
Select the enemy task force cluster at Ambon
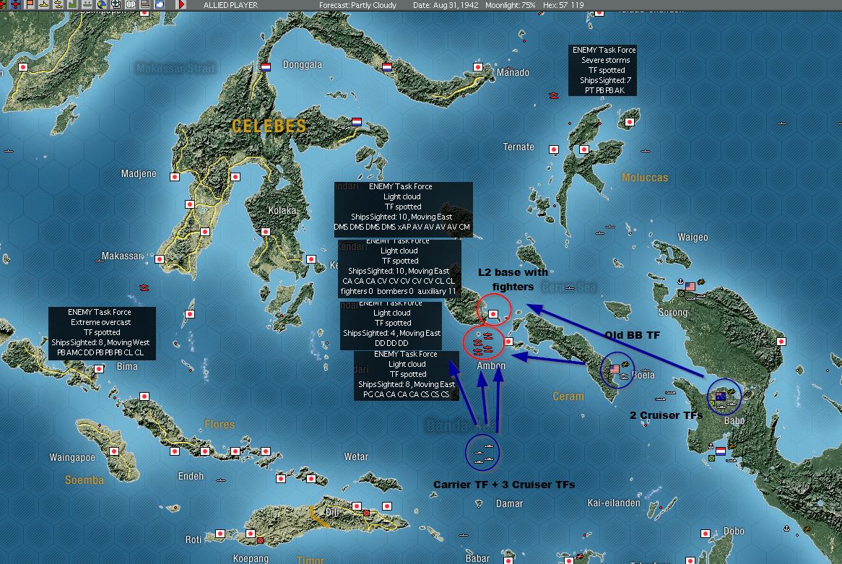tap(483, 343)
